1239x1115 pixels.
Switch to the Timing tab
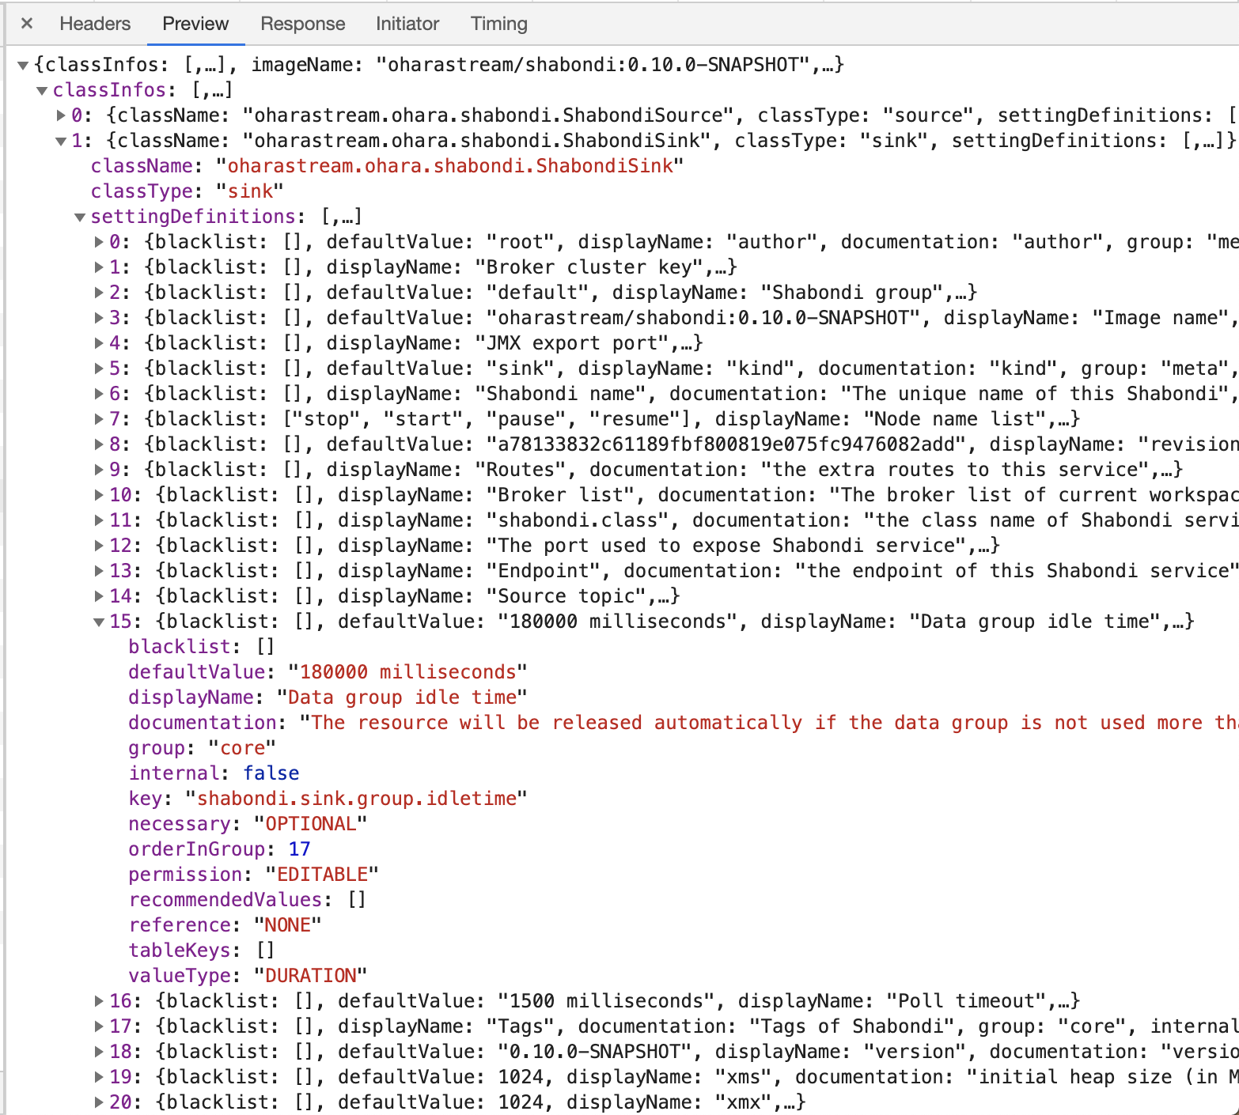tap(499, 24)
